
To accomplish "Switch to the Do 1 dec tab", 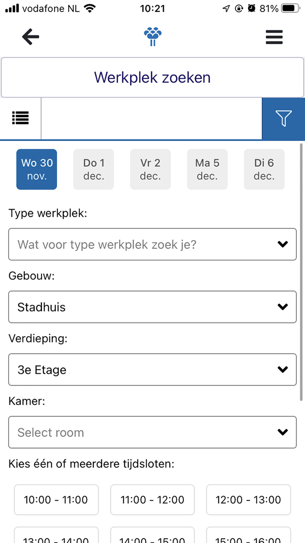I will pyautogui.click(x=93, y=169).
